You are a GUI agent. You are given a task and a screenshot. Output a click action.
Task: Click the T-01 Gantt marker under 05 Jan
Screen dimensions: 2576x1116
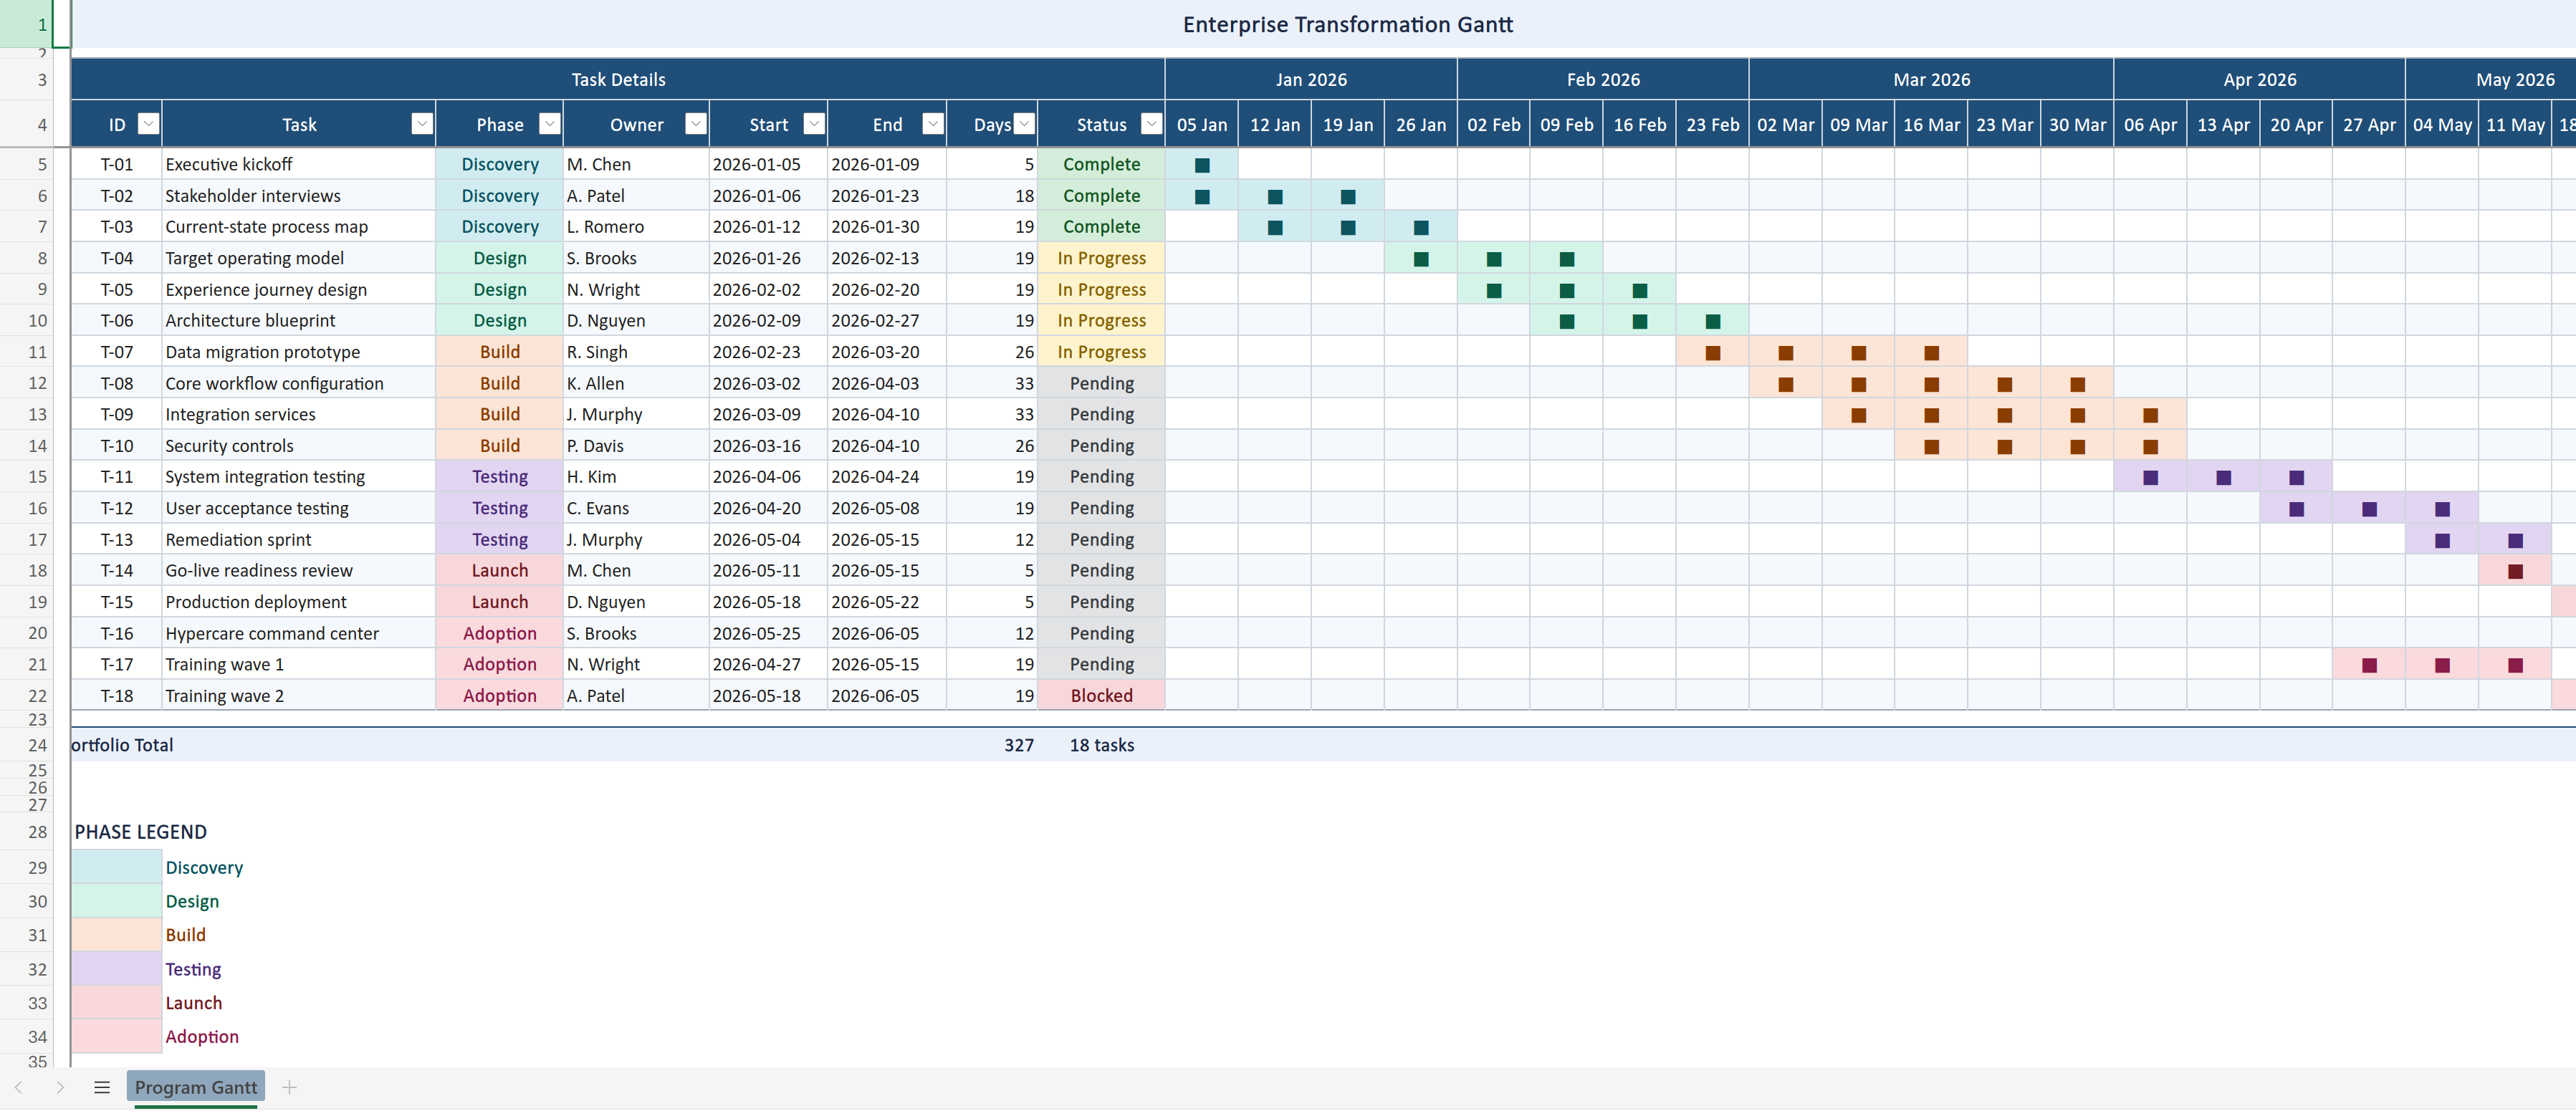point(1202,166)
